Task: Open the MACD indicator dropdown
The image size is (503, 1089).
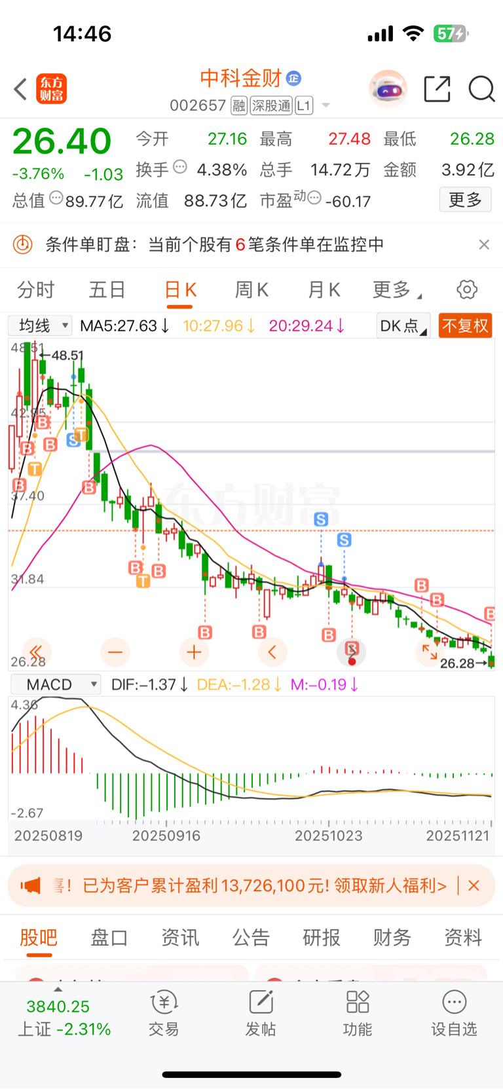Action: (x=56, y=684)
